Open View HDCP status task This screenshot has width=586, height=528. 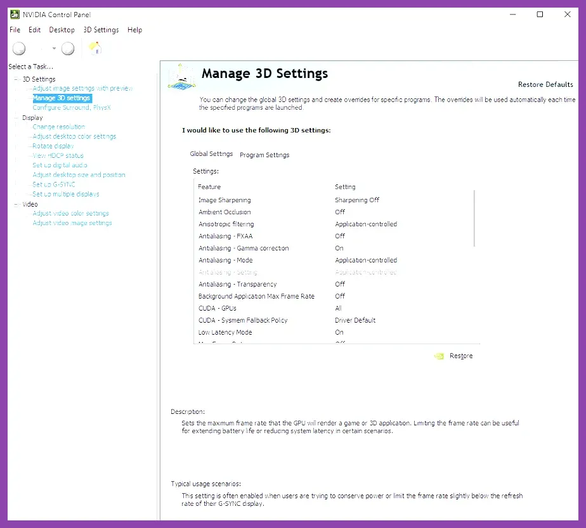(x=58, y=156)
